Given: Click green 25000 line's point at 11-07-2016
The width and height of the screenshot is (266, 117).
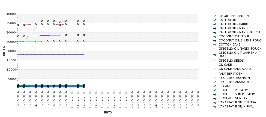Looking at the screenshot, I should [78, 41].
